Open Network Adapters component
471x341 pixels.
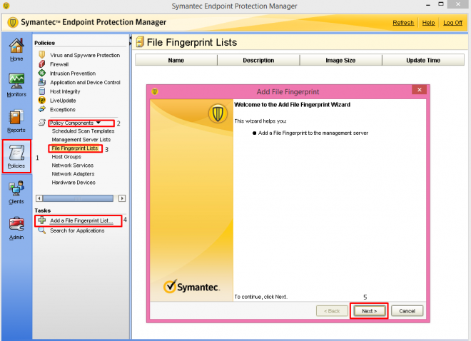pyautogui.click(x=73, y=174)
